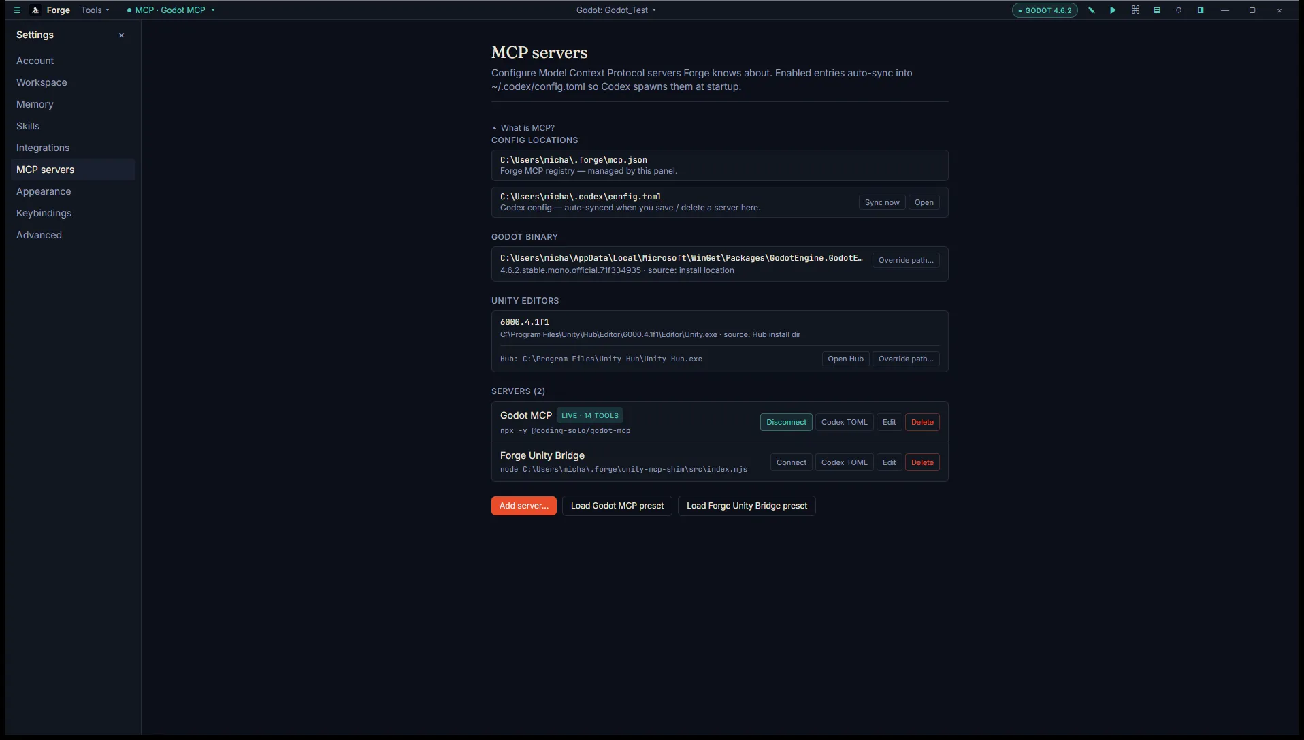Delete the Forge Unity Bridge server

coord(922,462)
